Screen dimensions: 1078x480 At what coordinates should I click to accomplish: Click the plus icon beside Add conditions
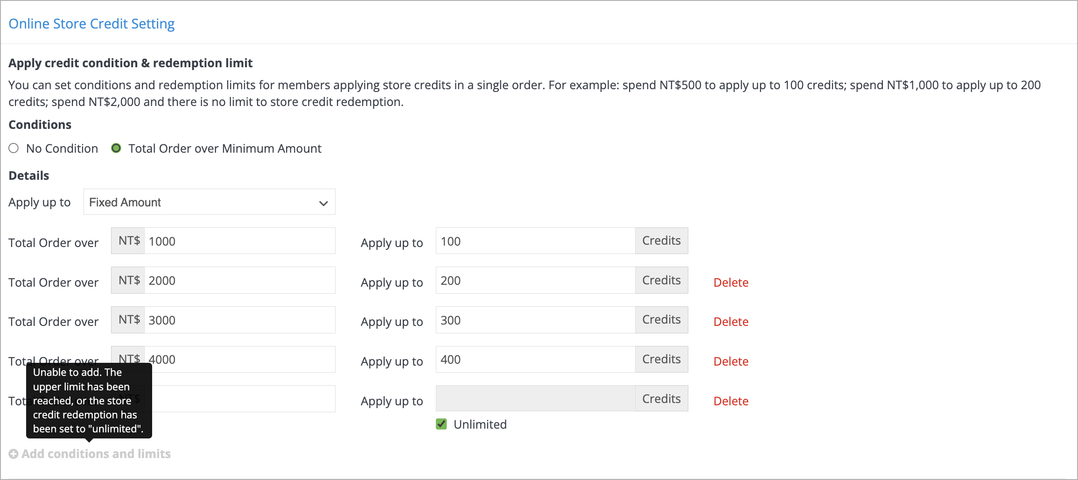coord(14,454)
